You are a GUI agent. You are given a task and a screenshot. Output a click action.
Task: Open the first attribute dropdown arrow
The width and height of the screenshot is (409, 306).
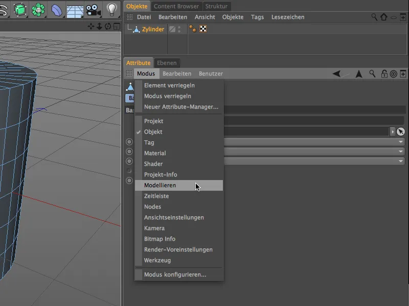pos(400,142)
